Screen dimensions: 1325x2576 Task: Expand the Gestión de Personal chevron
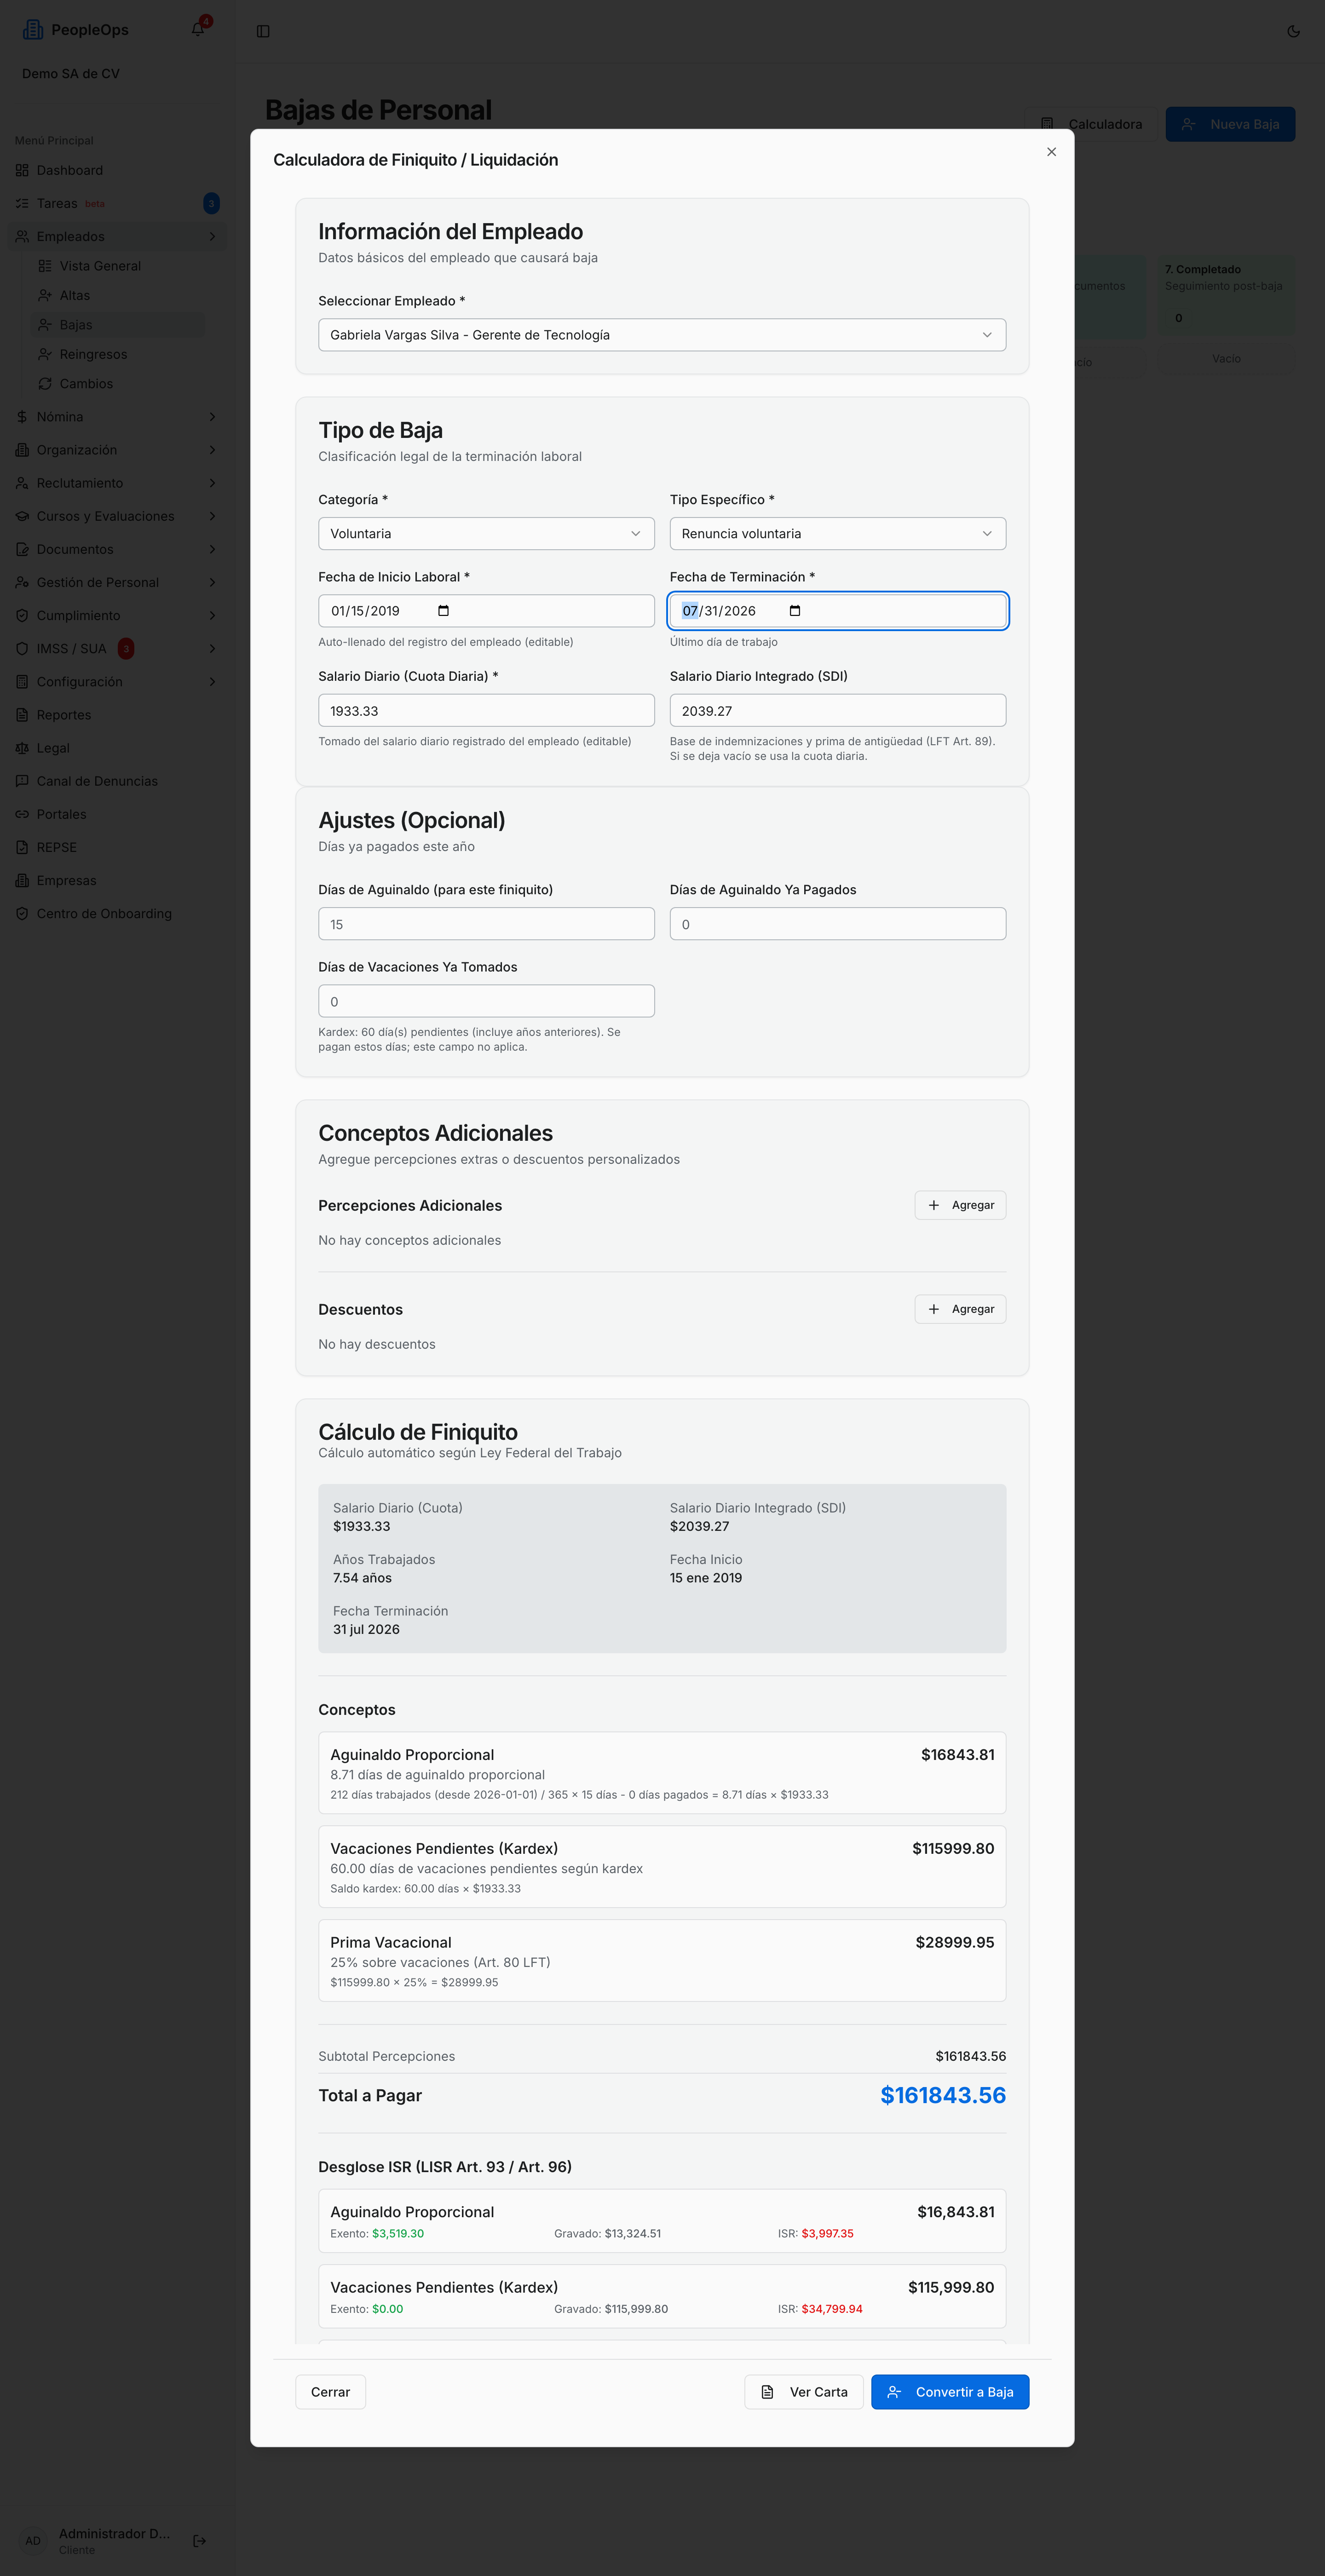point(212,582)
